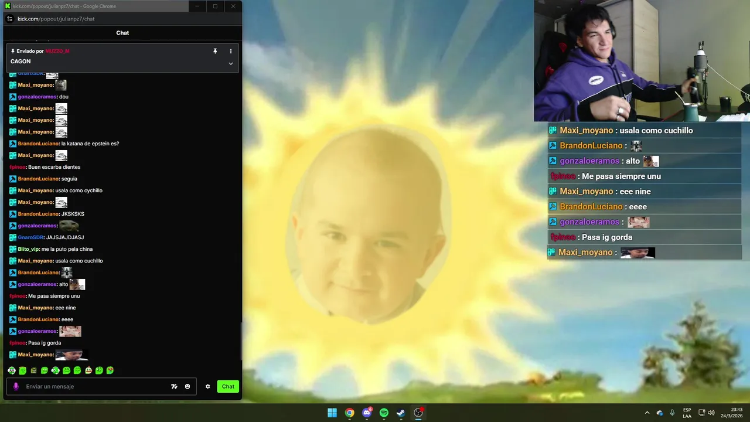Insert the ninth green quick emote

point(99,370)
